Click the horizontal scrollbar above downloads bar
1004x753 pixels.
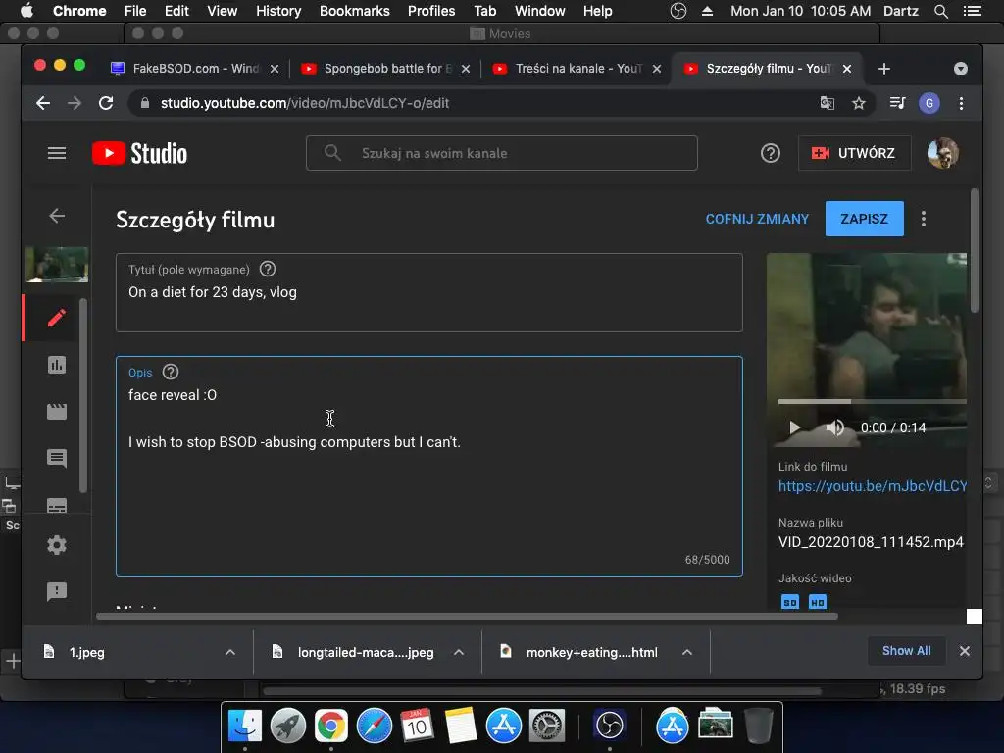tap(467, 617)
